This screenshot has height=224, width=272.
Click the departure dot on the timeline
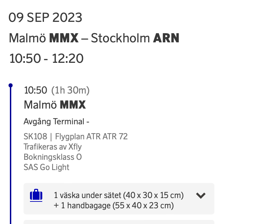coord(11,85)
